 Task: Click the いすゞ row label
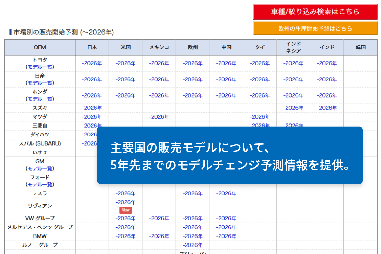40,153
